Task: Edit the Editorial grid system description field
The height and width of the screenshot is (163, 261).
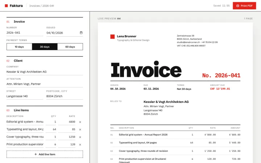Action: [x=25, y=122]
